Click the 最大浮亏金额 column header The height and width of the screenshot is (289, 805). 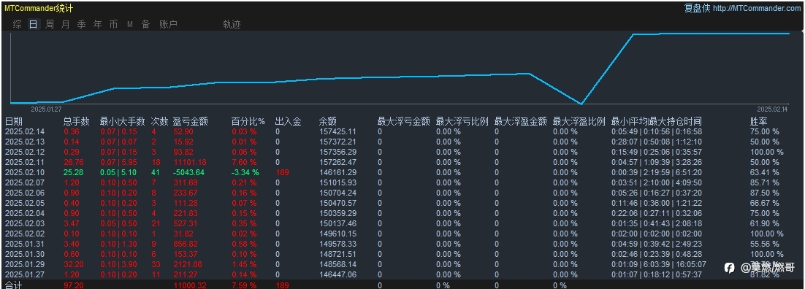point(403,122)
